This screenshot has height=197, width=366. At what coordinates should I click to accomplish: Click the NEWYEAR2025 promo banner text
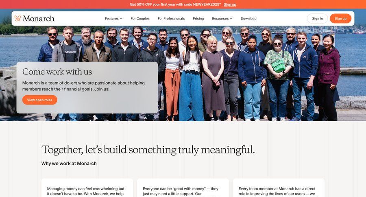pyautogui.click(x=175, y=4)
